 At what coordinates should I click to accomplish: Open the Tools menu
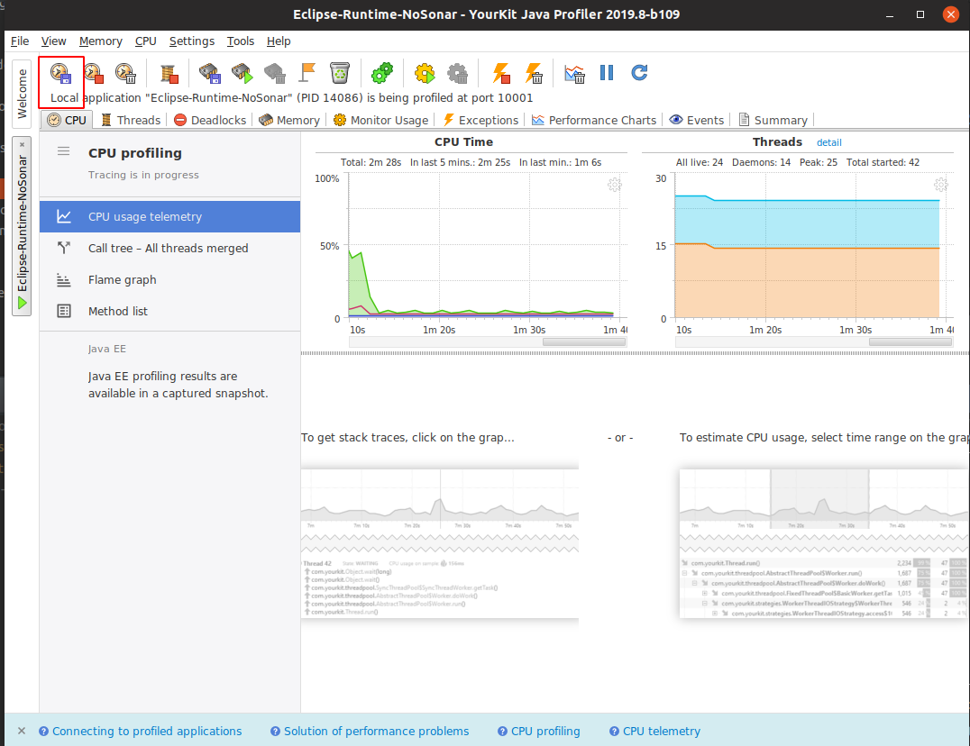click(x=241, y=41)
